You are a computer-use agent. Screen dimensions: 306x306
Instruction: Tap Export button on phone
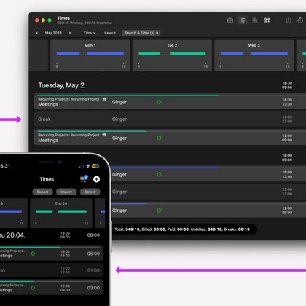point(42,192)
